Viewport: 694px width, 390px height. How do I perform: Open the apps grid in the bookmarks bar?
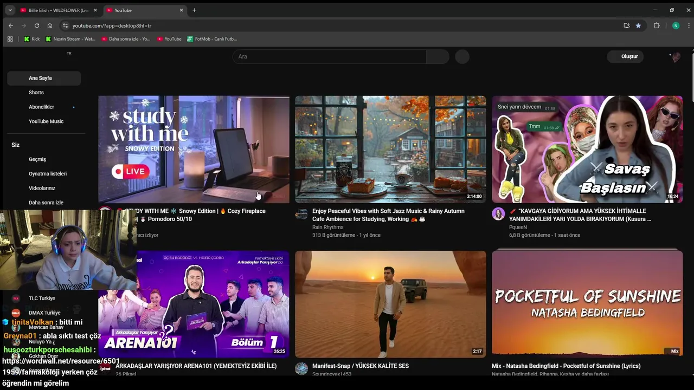[x=10, y=39]
